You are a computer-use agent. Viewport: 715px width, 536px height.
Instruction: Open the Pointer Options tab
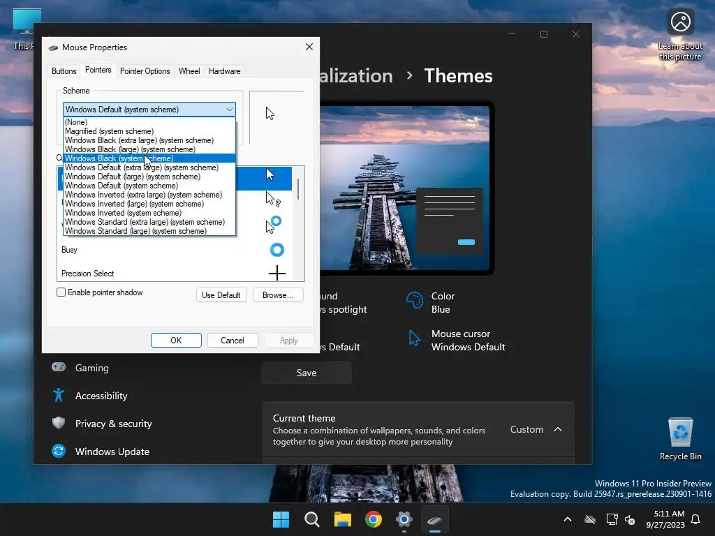(145, 71)
